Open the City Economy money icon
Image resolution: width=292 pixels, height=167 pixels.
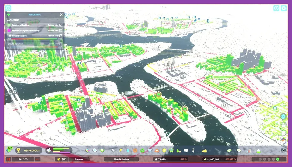(229, 151)
